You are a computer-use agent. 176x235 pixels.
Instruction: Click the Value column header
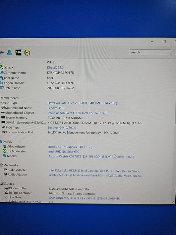[x=50, y=62]
